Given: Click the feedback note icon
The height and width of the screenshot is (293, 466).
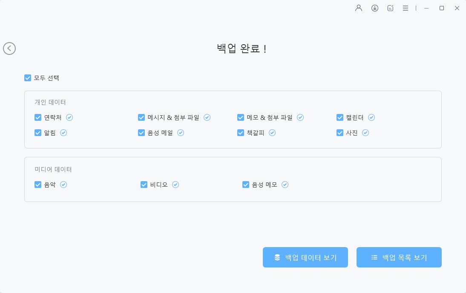Looking at the screenshot, I should [391, 8].
